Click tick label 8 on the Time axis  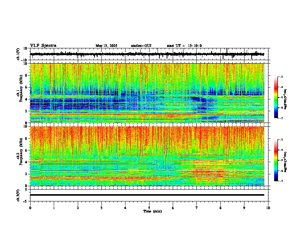point(220,208)
